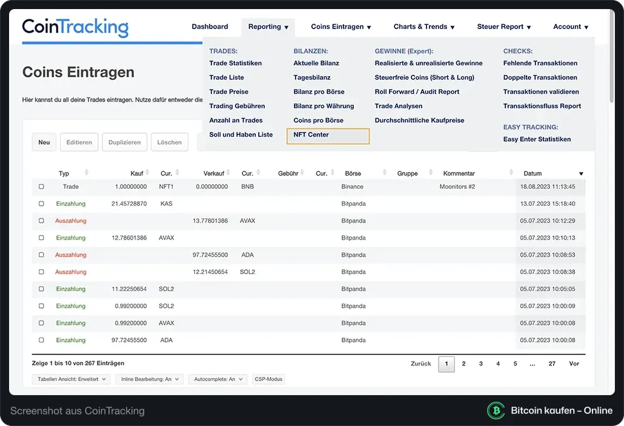
Task: Sort by Kommentar column arrows
Action: [x=511, y=172]
